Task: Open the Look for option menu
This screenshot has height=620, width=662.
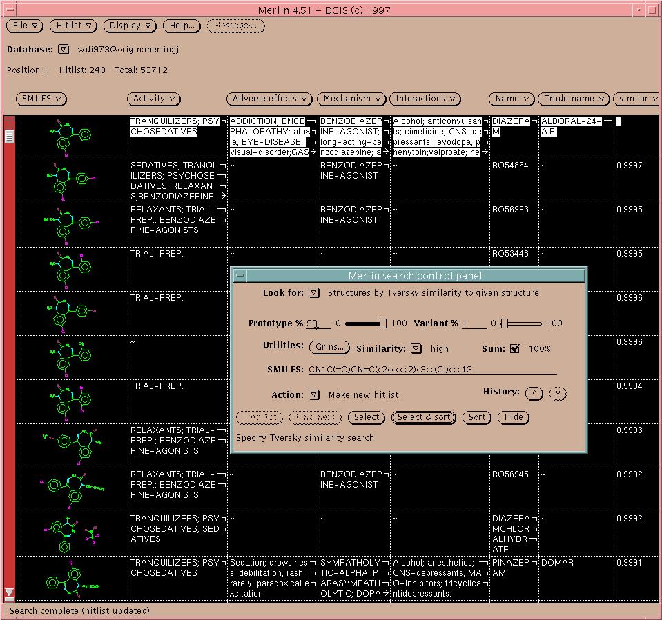Action: click(x=314, y=293)
